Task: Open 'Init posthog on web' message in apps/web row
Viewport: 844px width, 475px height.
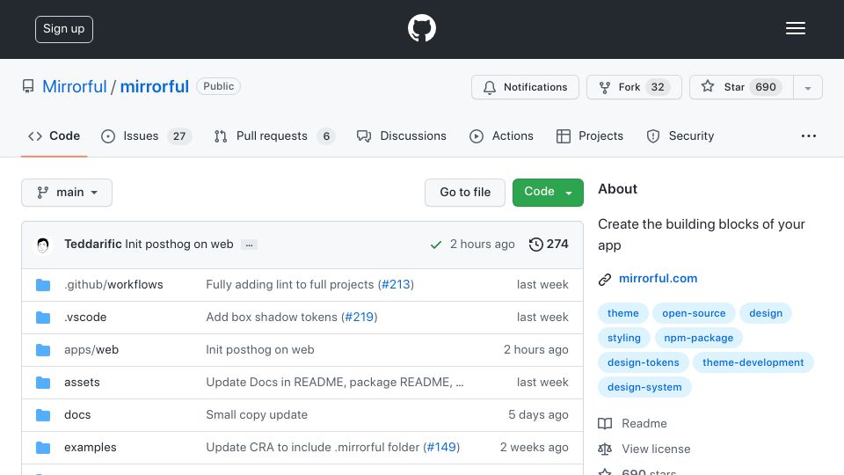Action: pyautogui.click(x=260, y=349)
